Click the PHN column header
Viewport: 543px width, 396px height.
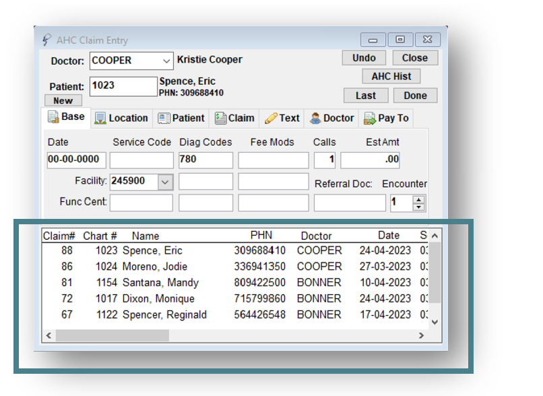(x=261, y=236)
